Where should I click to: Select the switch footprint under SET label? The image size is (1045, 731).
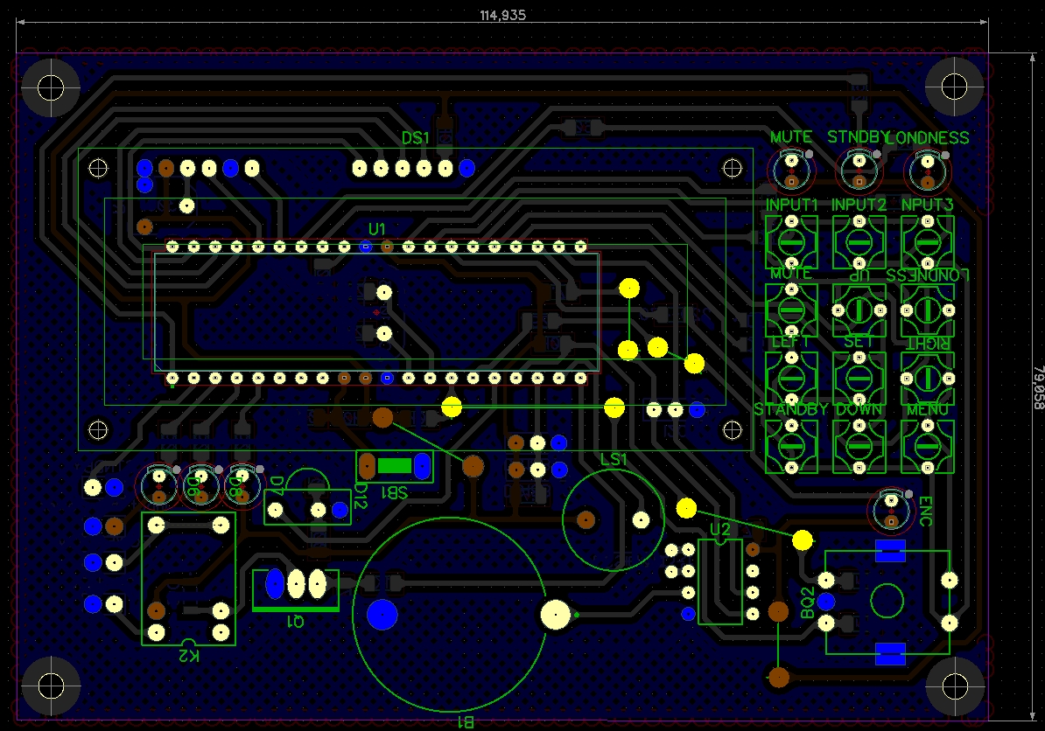click(x=859, y=378)
